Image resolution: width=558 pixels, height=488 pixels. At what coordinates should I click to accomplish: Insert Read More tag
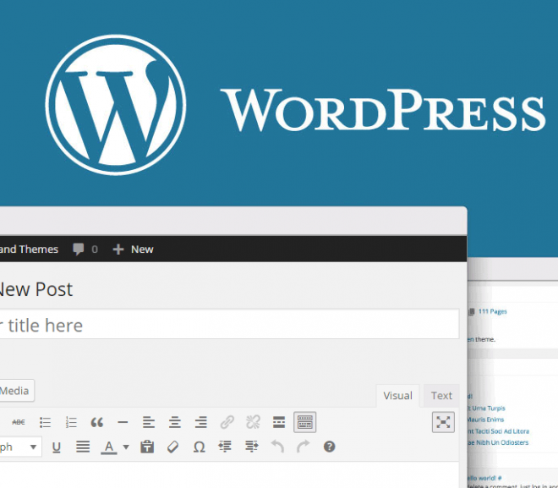coord(279,423)
